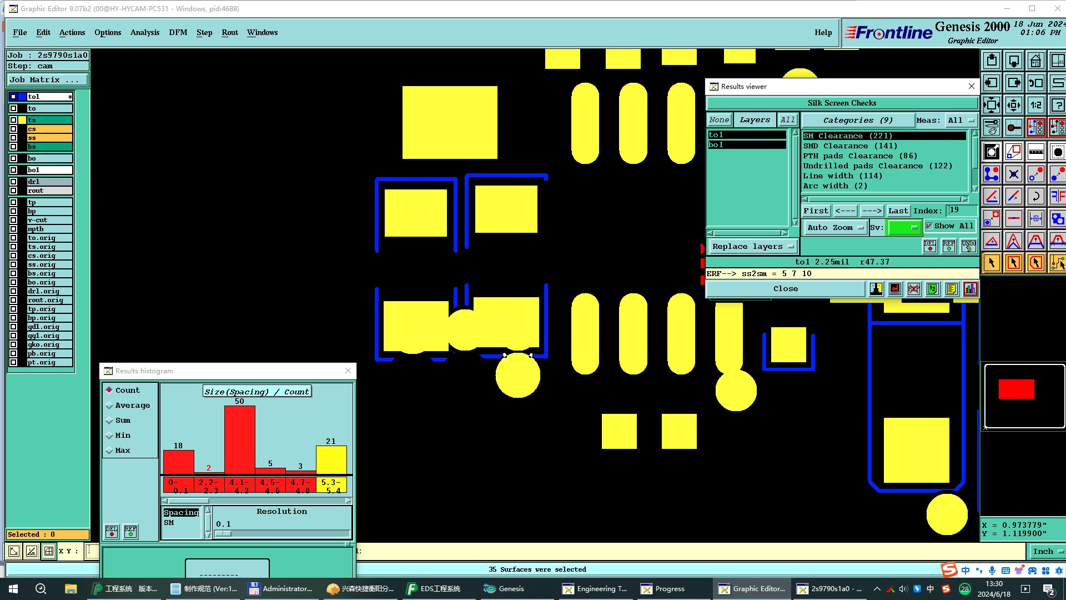The image size is (1066, 600).
Task: Click the zoom in inward-arrows icon
Action: [x=1014, y=105]
